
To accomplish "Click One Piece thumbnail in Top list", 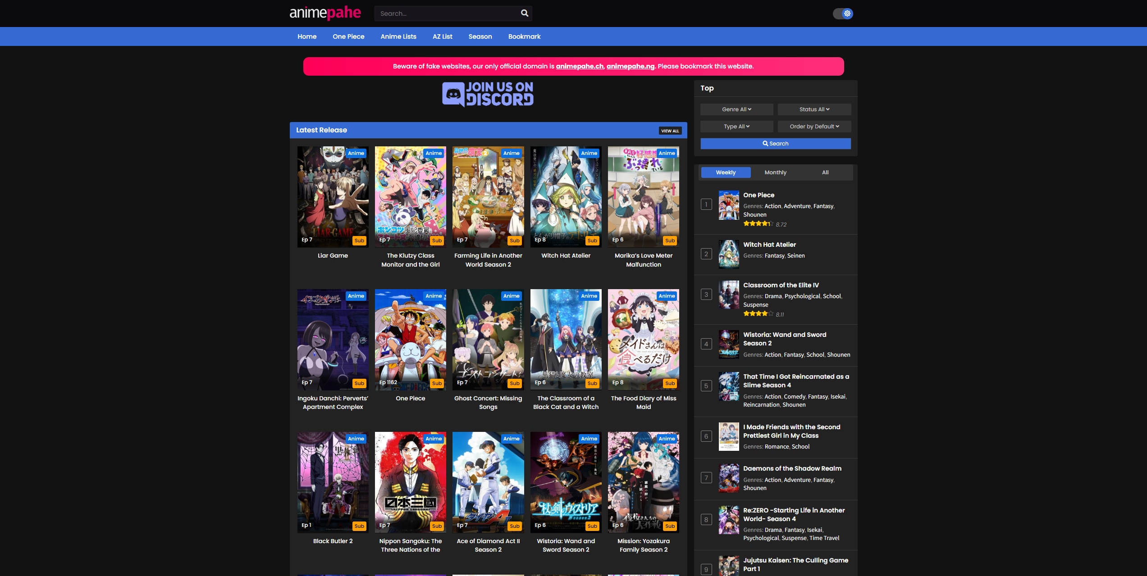I will pos(728,205).
